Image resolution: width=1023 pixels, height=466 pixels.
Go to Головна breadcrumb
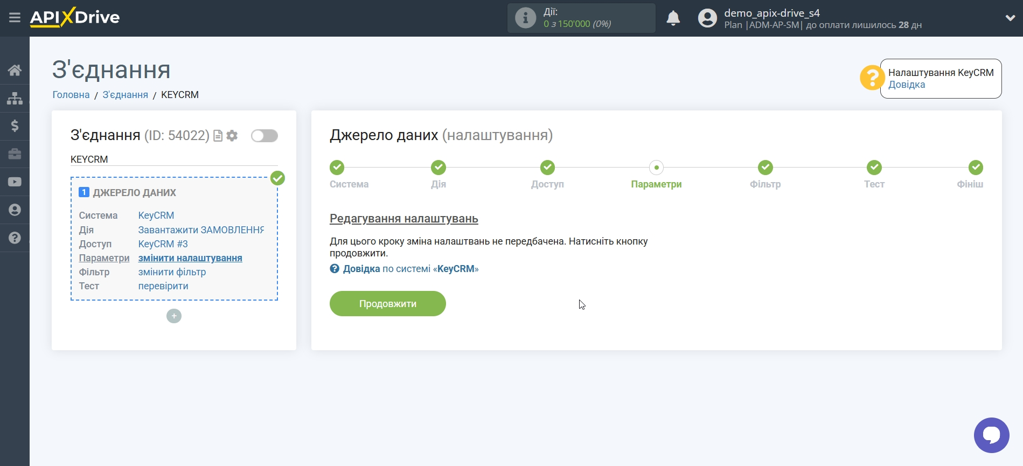tap(71, 95)
